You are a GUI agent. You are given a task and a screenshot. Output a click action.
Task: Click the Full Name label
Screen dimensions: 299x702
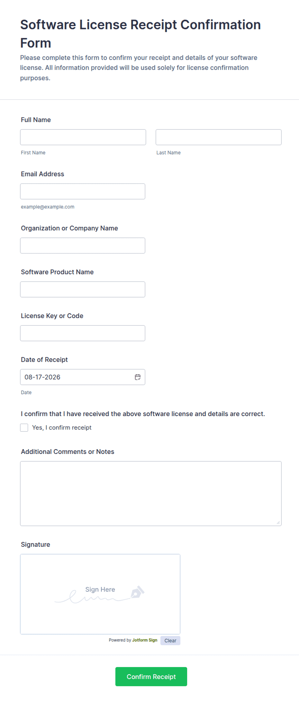tap(36, 120)
